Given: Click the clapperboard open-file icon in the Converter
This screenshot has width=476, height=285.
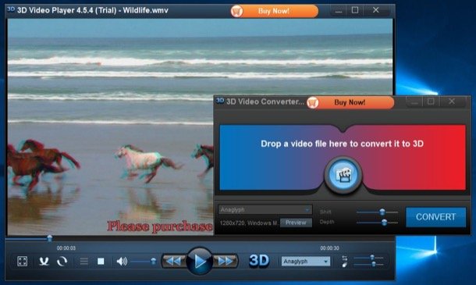Looking at the screenshot, I should [343, 175].
